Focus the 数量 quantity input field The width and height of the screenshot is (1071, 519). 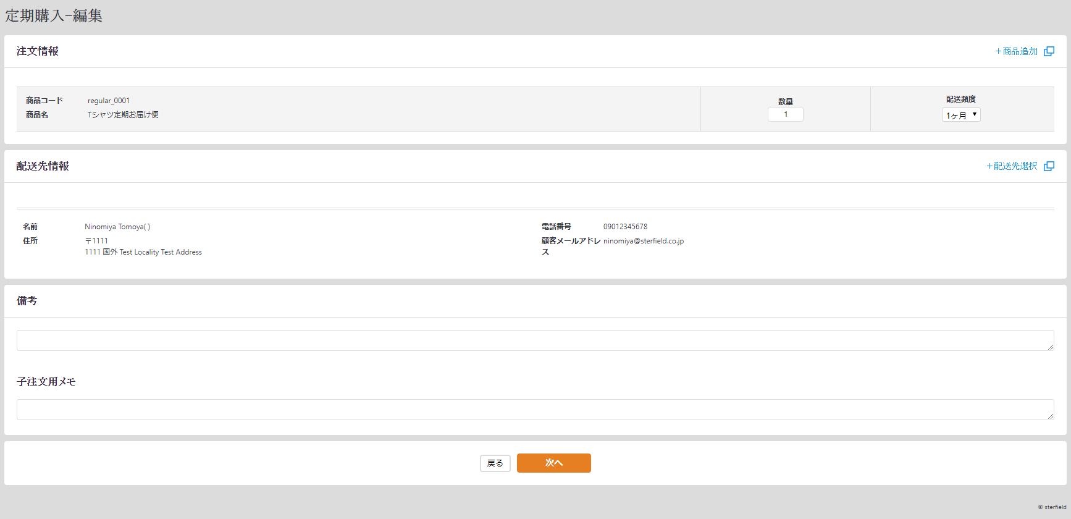785,114
